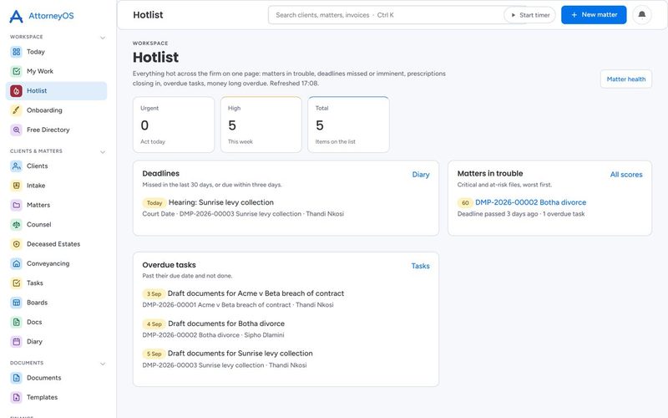
Task: Go to Conveyancing in the sidebar
Action: (x=56, y=263)
